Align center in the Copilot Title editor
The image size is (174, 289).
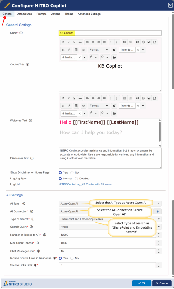(x=93, y=42)
